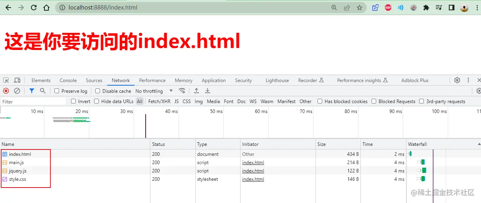Switch to the Performance tab
This screenshot has height=203, width=481.
[x=152, y=80]
